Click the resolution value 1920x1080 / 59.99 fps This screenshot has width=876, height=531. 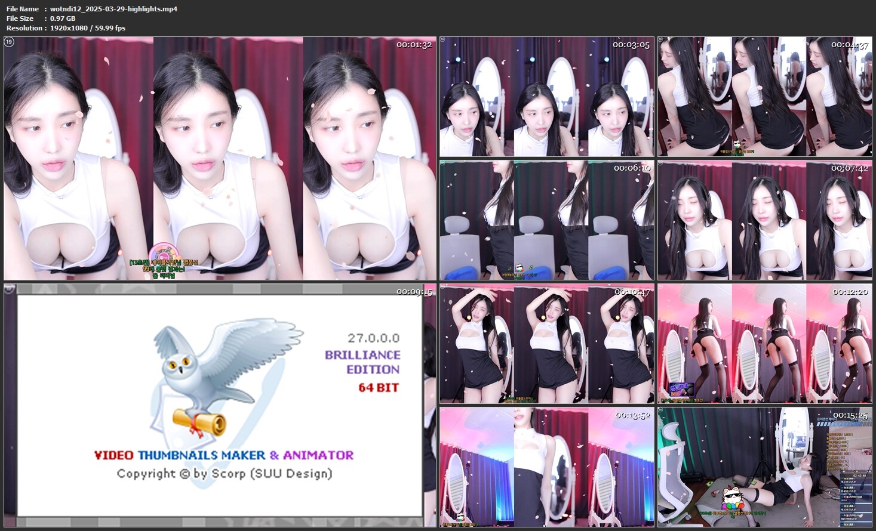[88, 28]
